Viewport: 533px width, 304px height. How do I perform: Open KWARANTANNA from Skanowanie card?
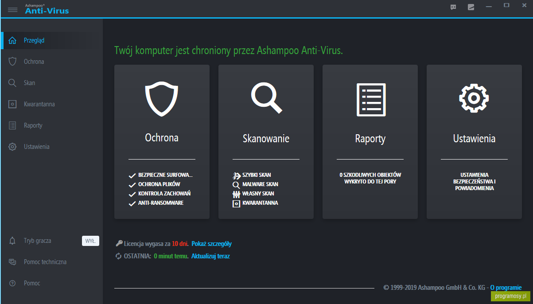pos(260,203)
